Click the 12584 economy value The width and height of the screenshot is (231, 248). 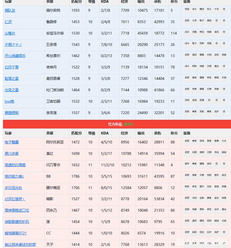126,188
